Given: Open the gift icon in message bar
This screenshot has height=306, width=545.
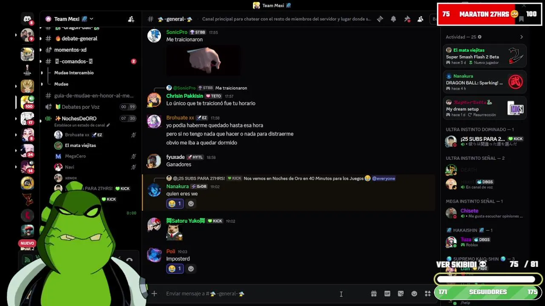Looking at the screenshot, I should 374,294.
